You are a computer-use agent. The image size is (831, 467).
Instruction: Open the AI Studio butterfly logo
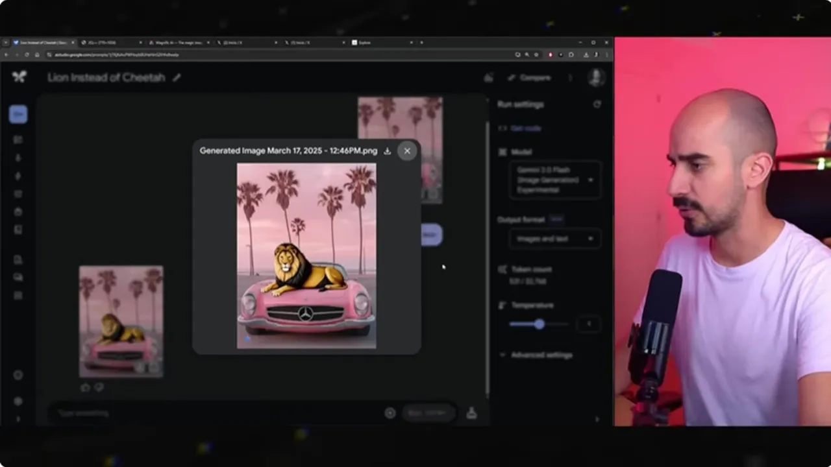click(x=19, y=77)
